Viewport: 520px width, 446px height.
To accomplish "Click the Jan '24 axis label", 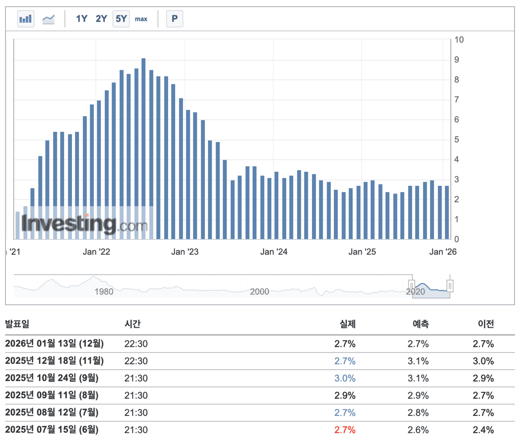I will click(x=274, y=252).
